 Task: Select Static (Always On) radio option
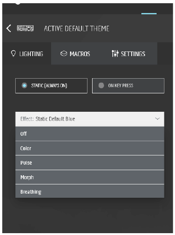tap(51, 86)
